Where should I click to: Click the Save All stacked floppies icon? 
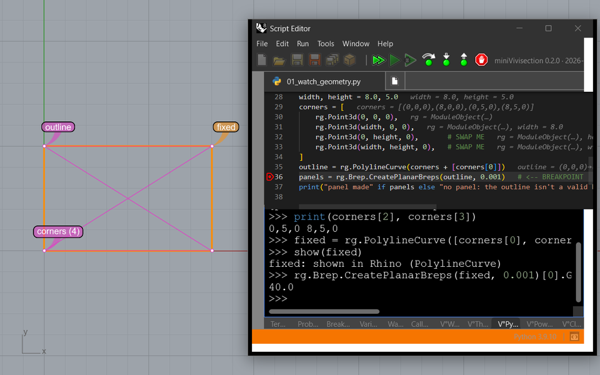click(332, 60)
